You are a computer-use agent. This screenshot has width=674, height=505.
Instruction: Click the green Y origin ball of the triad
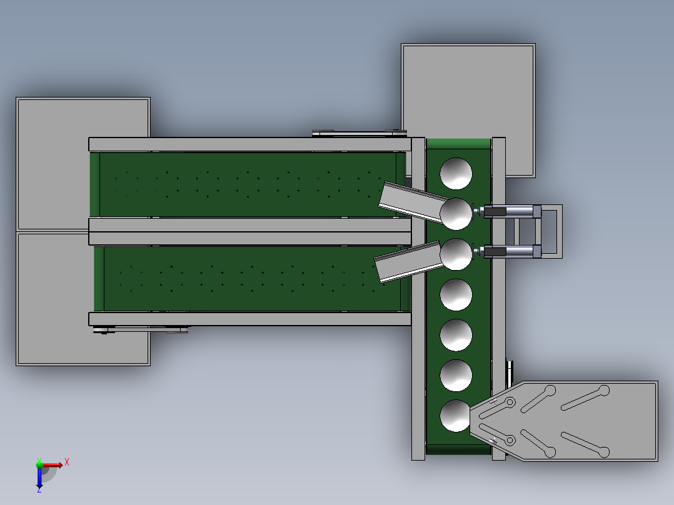click(x=39, y=464)
